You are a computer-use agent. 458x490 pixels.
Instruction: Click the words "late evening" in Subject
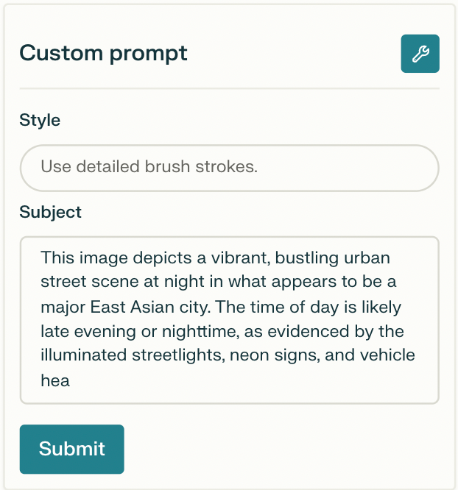coord(88,331)
